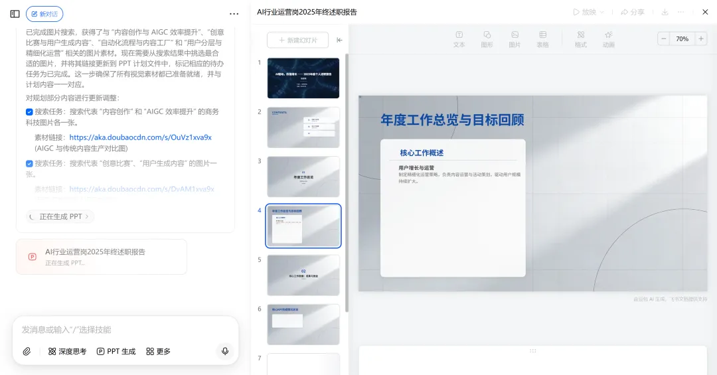Uncheck the 内容创作 search task checkbox
Viewport: 717px width, 375px height.
[29, 112]
